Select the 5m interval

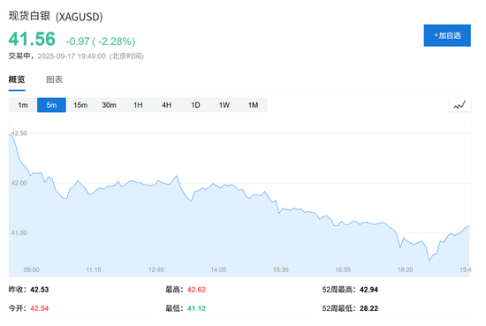(x=51, y=105)
